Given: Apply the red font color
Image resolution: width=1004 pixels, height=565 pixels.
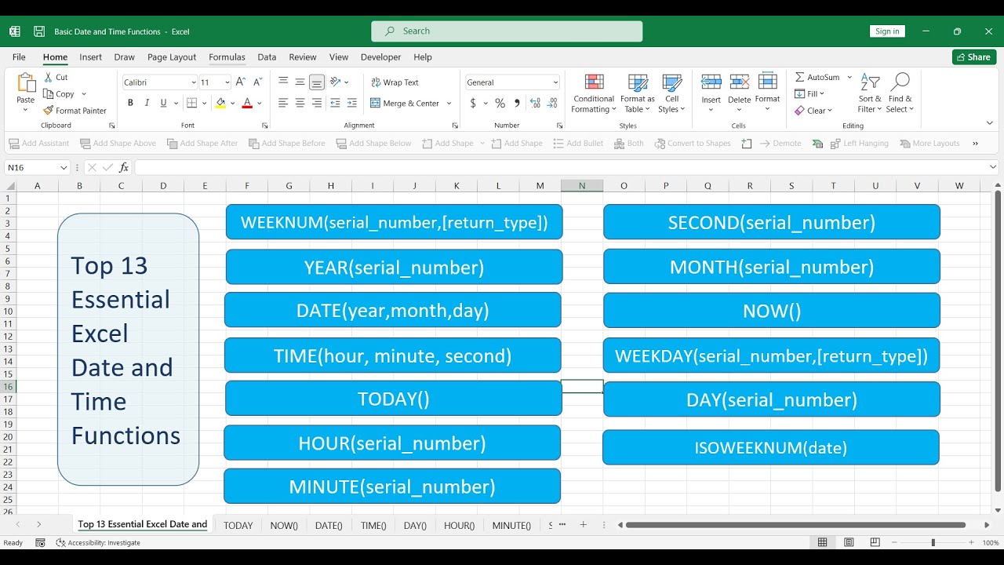Looking at the screenshot, I should click(x=247, y=103).
